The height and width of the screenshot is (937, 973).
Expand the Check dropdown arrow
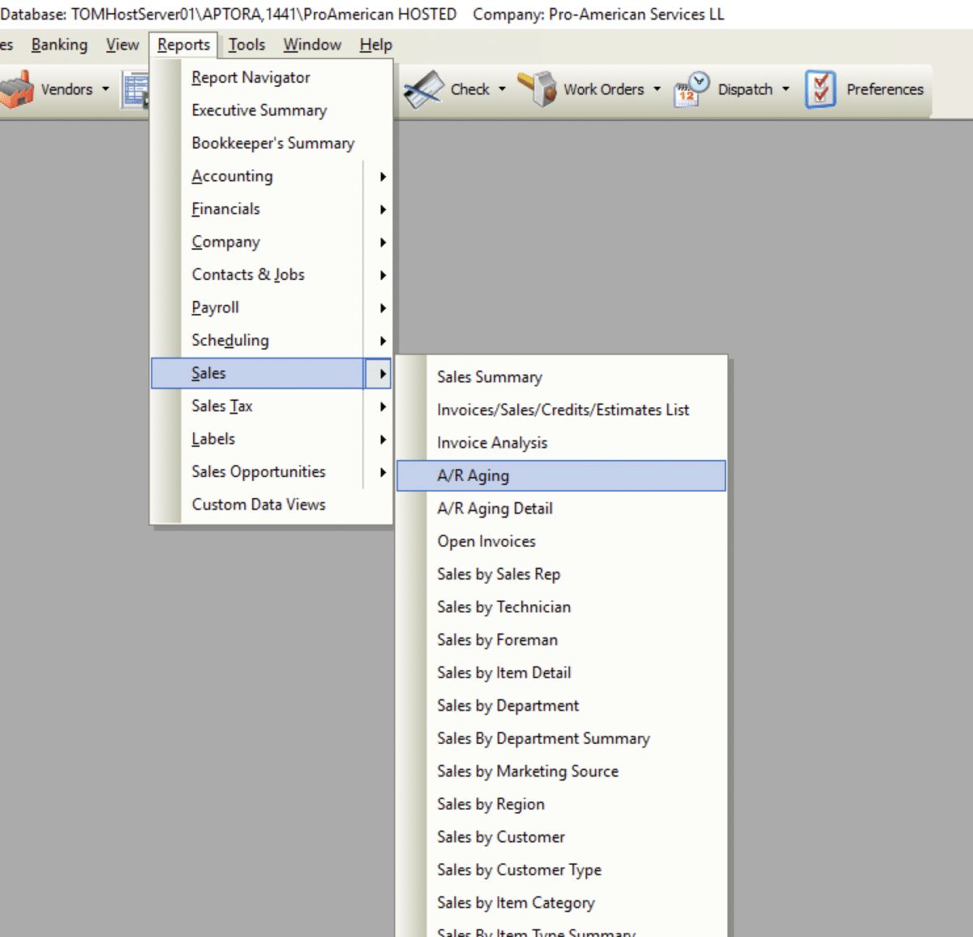[x=502, y=89]
